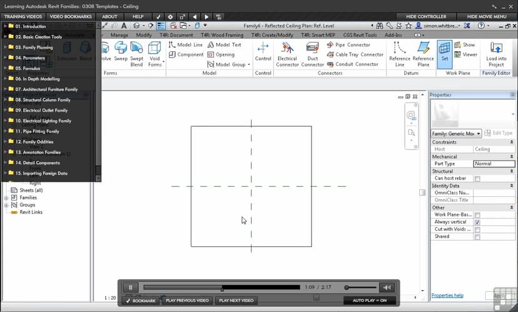Open the Manage ribbon tab
518x312 pixels.
(x=119, y=34)
